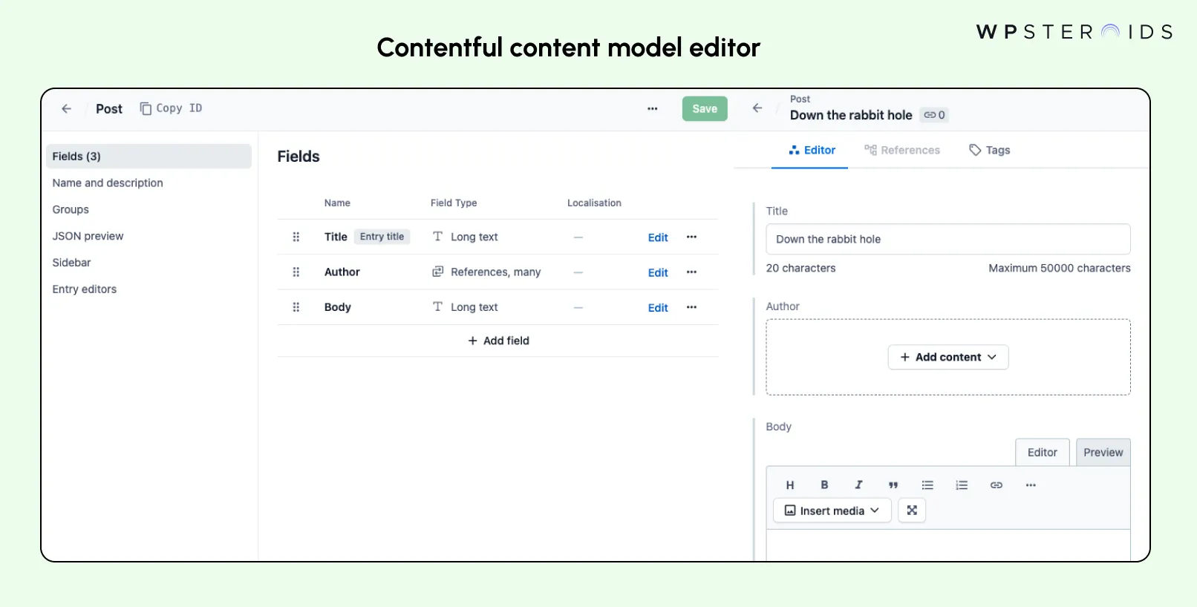Click the Entry title tag

(x=382, y=237)
